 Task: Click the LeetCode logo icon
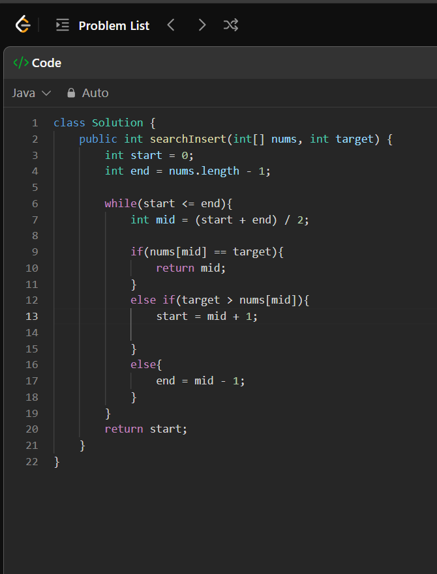(x=23, y=25)
